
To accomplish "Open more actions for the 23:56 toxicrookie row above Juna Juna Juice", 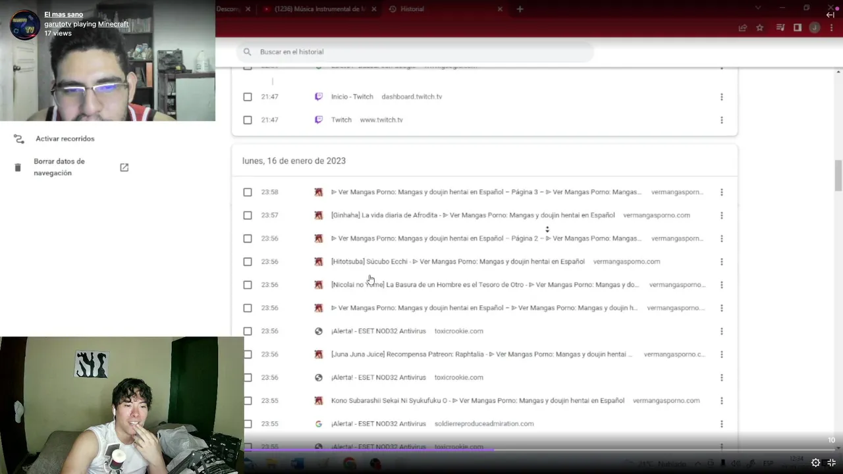I will click(722, 331).
